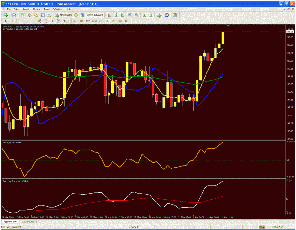Switch timeframe to H1

[101, 21]
